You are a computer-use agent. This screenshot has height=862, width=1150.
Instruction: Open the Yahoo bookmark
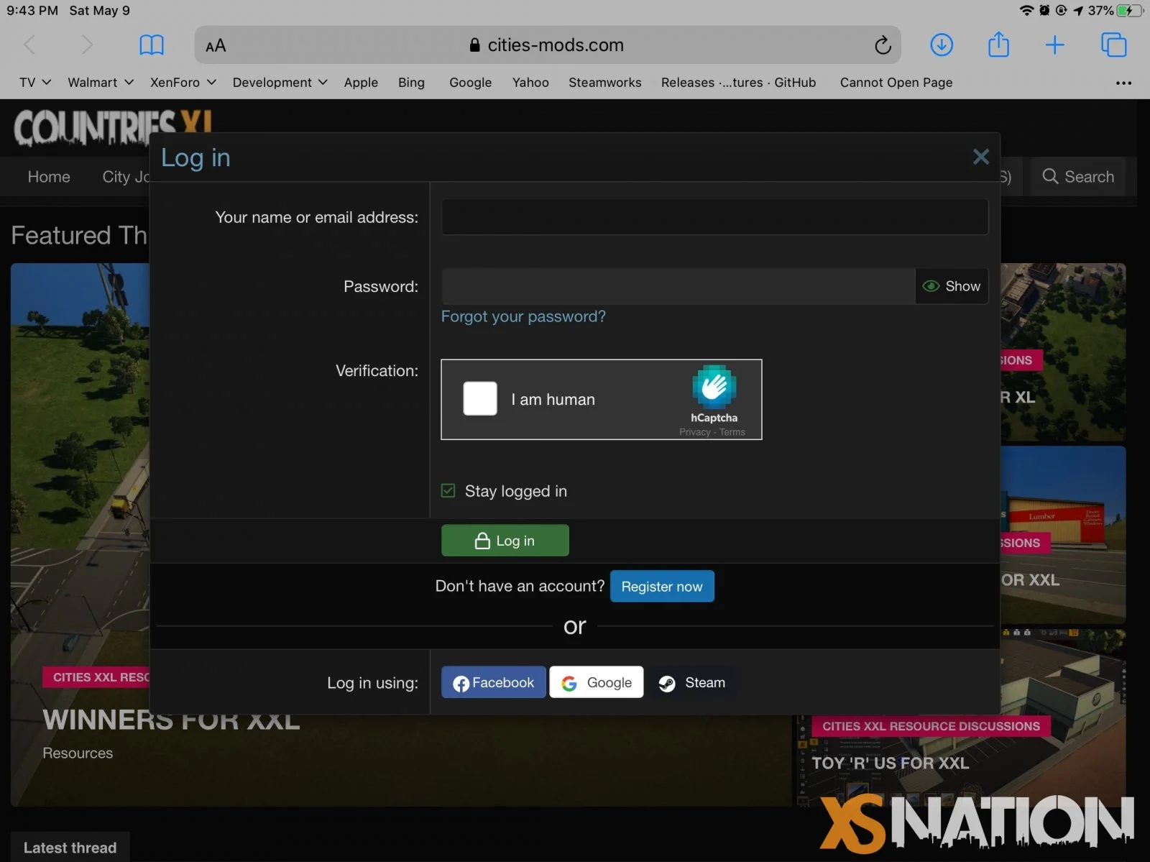[x=530, y=83]
